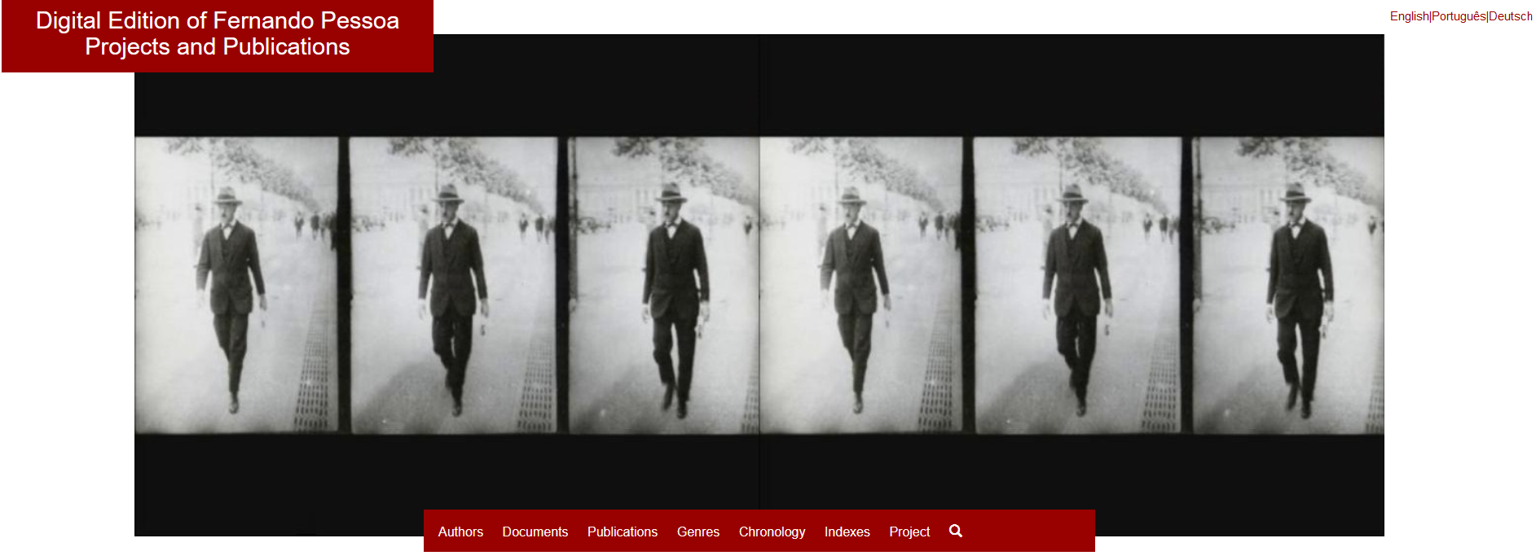Click the rightmost film frame of Pessoa walking
Screen dimensions: 1536x560
pyautogui.click(x=1287, y=285)
